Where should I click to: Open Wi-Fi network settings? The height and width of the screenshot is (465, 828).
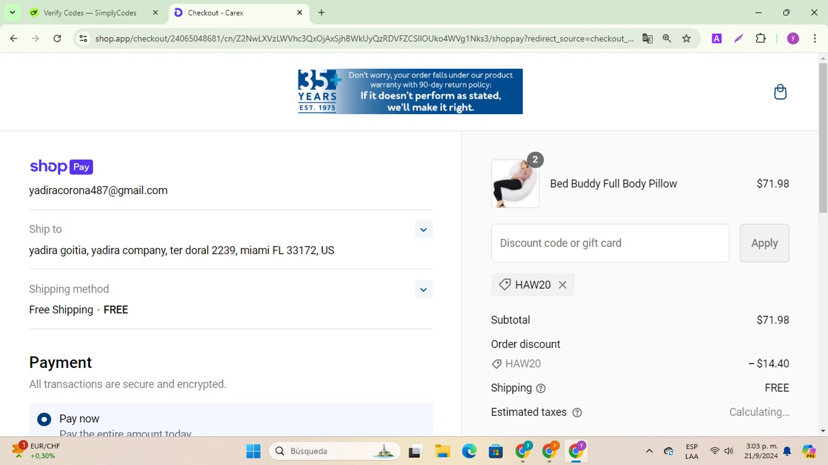click(715, 451)
